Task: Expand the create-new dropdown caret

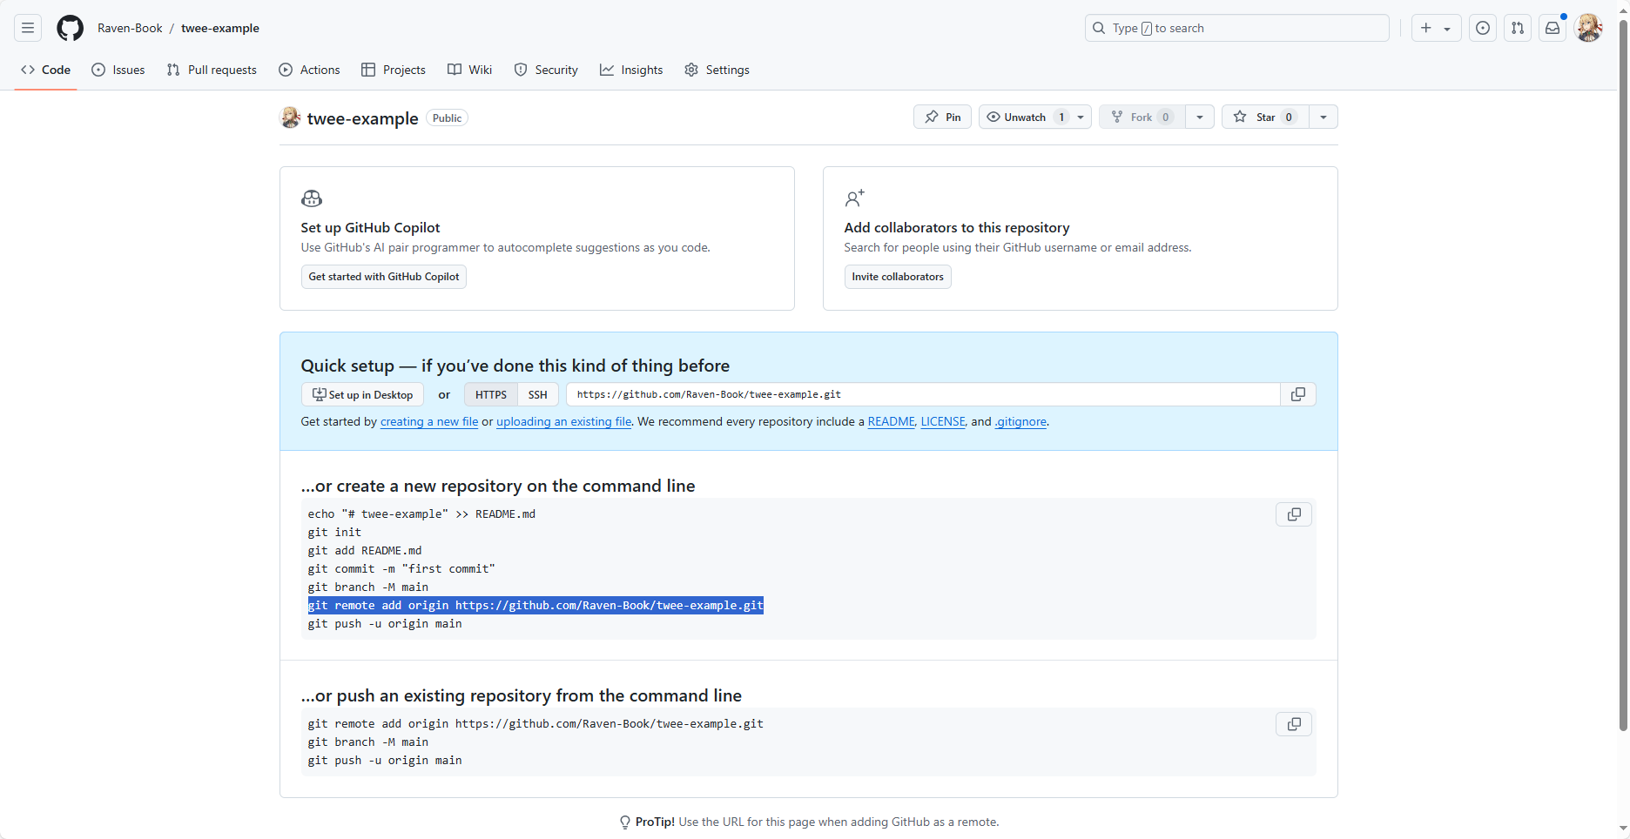Action: pos(1447,29)
